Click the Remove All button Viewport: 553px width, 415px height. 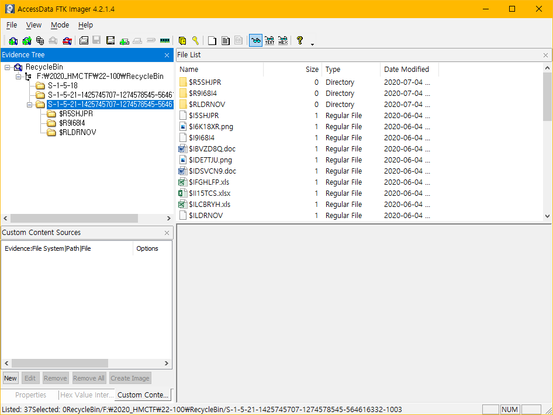[x=88, y=378]
